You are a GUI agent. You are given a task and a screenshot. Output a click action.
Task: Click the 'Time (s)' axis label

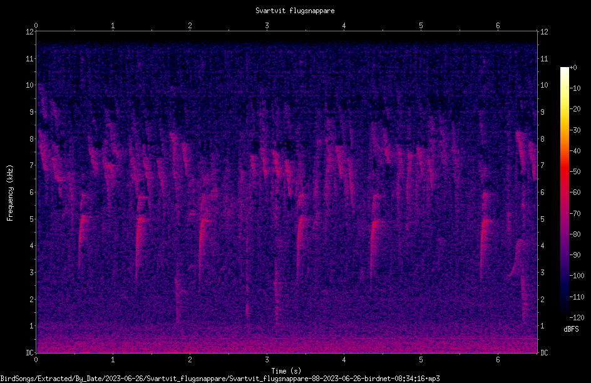click(287, 371)
